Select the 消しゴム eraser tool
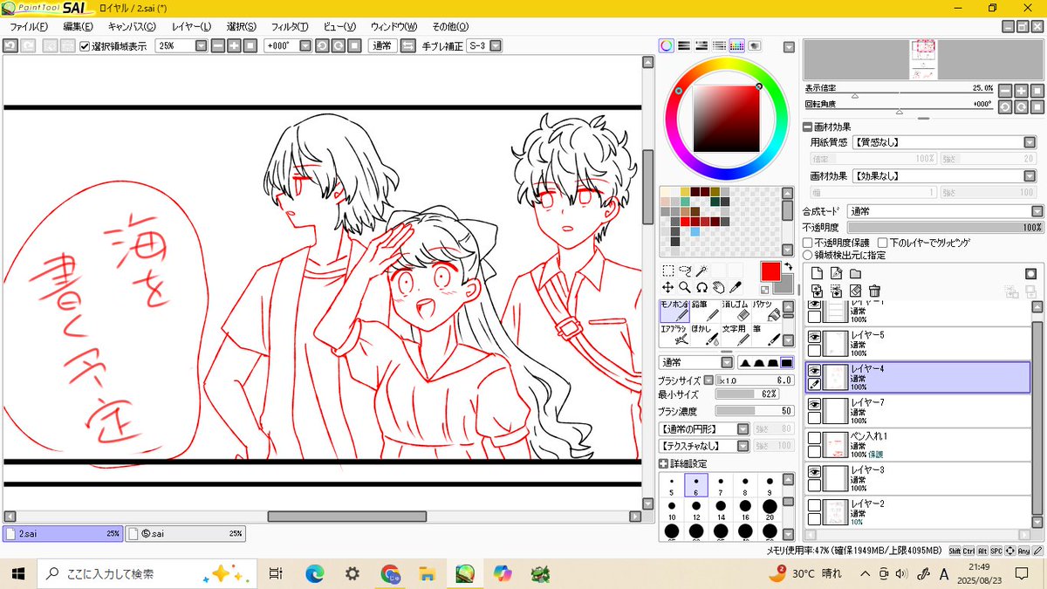 click(x=738, y=310)
